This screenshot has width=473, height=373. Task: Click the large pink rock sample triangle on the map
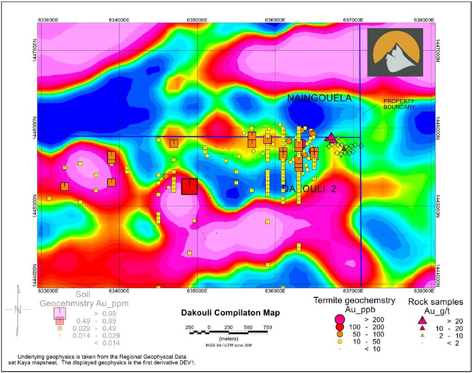(331, 137)
